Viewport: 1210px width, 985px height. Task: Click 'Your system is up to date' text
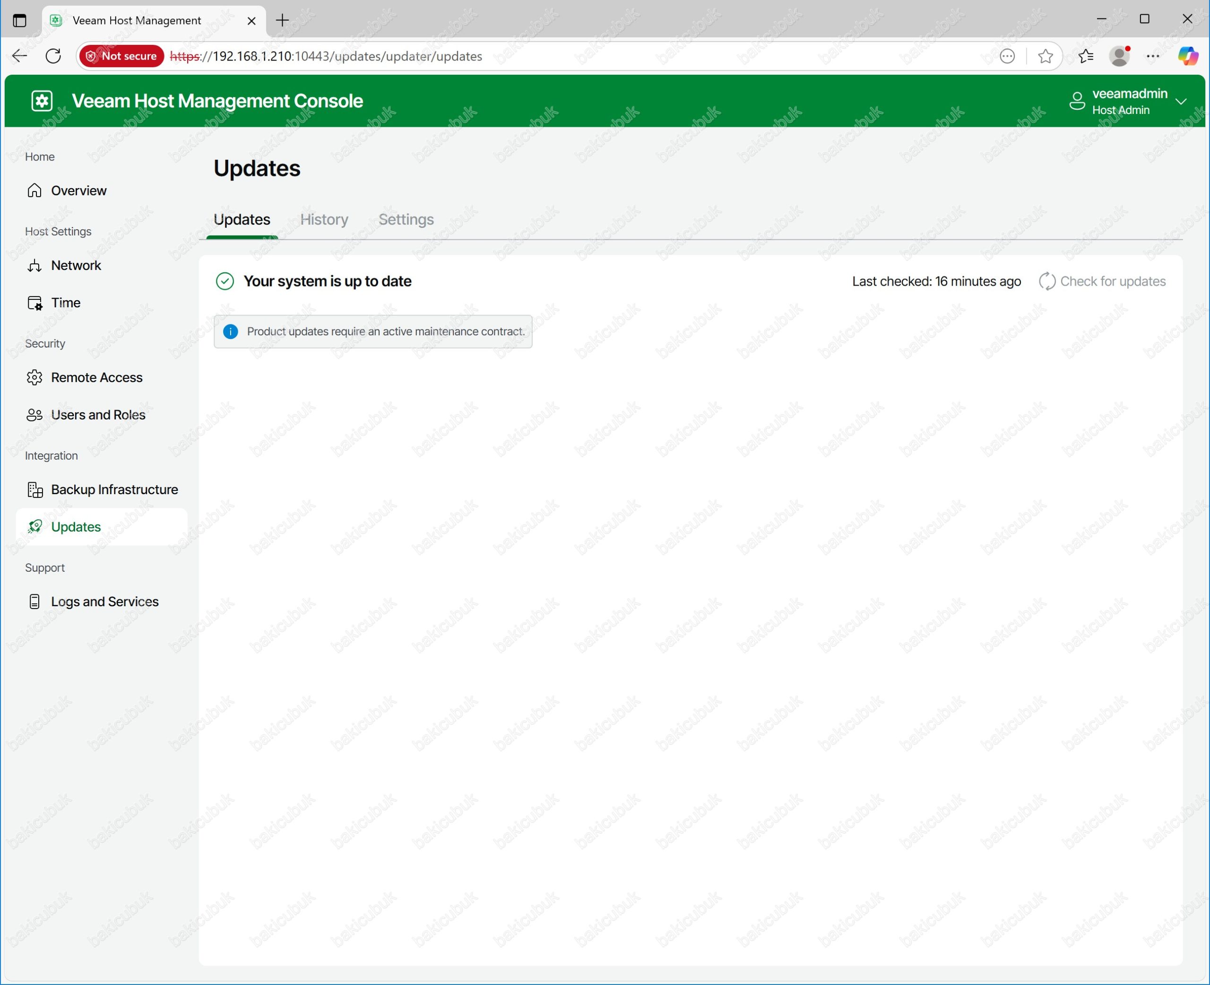(328, 281)
